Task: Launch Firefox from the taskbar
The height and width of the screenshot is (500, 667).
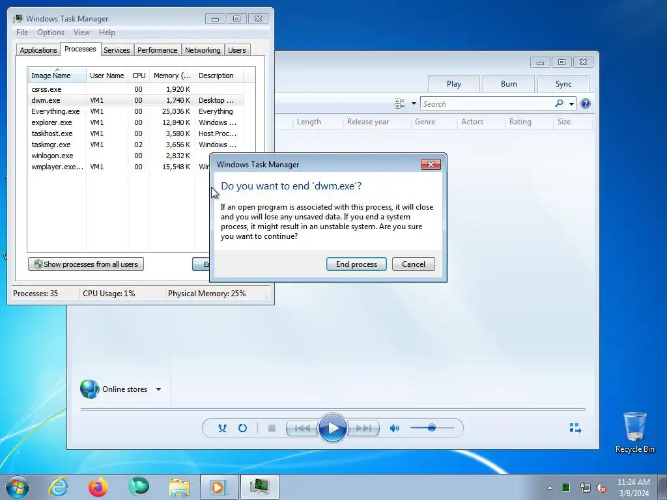Action: [98, 487]
